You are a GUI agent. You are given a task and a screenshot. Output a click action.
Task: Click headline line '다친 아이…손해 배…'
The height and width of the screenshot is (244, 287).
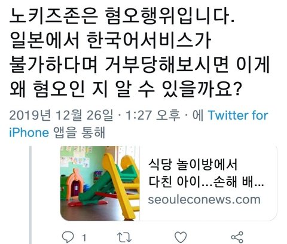pyautogui.click(x=206, y=182)
